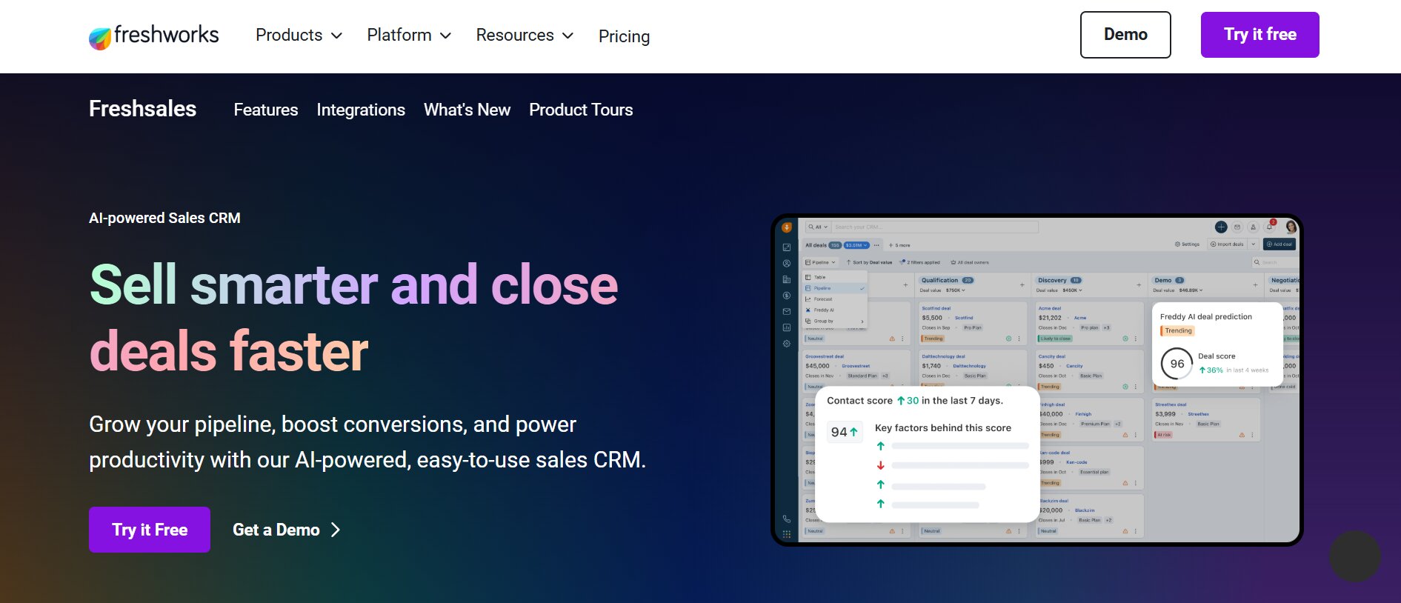This screenshot has width=1401, height=603.
Task: Show the 5 more views link
Action: (x=899, y=245)
